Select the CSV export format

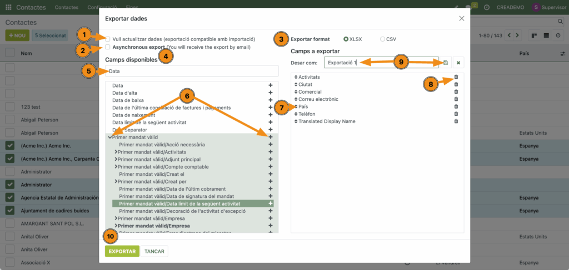pyautogui.click(x=382, y=39)
